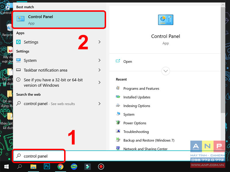Screen dimensions: 230x172
Task: Click the System monitor icon in Settings results
Action: [18, 60]
